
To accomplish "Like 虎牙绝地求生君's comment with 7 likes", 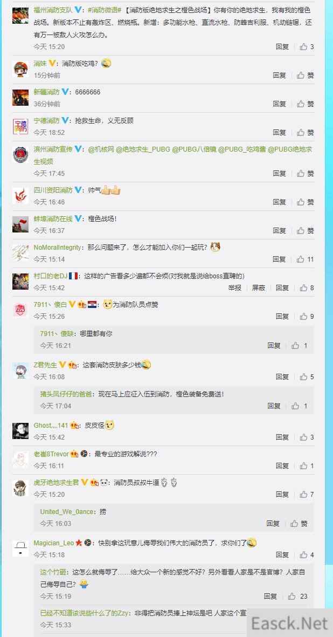I will (x=307, y=495).
